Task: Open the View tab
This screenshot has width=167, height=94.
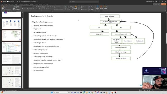Action: click(44, 4)
